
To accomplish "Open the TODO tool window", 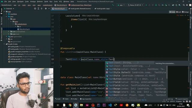I will pyautogui.click(x=66, y=99).
